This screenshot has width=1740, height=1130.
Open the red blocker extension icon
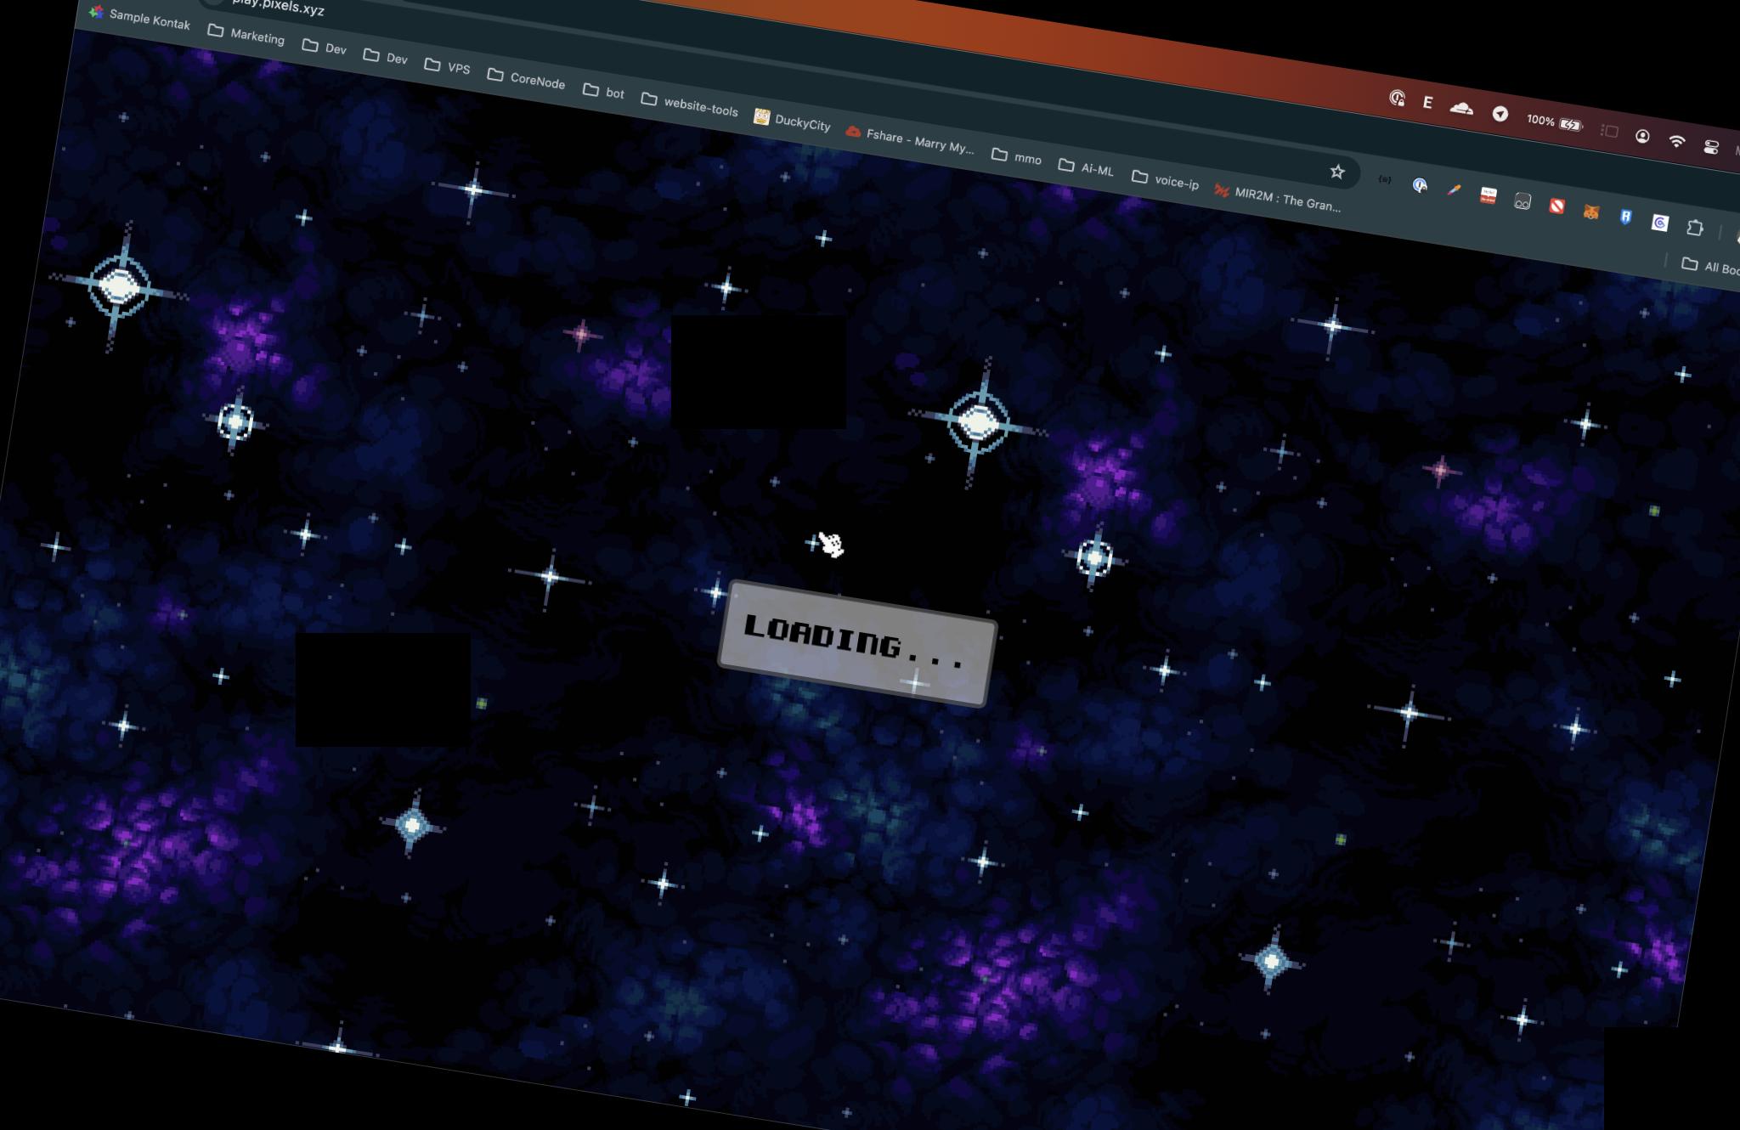(x=1556, y=206)
